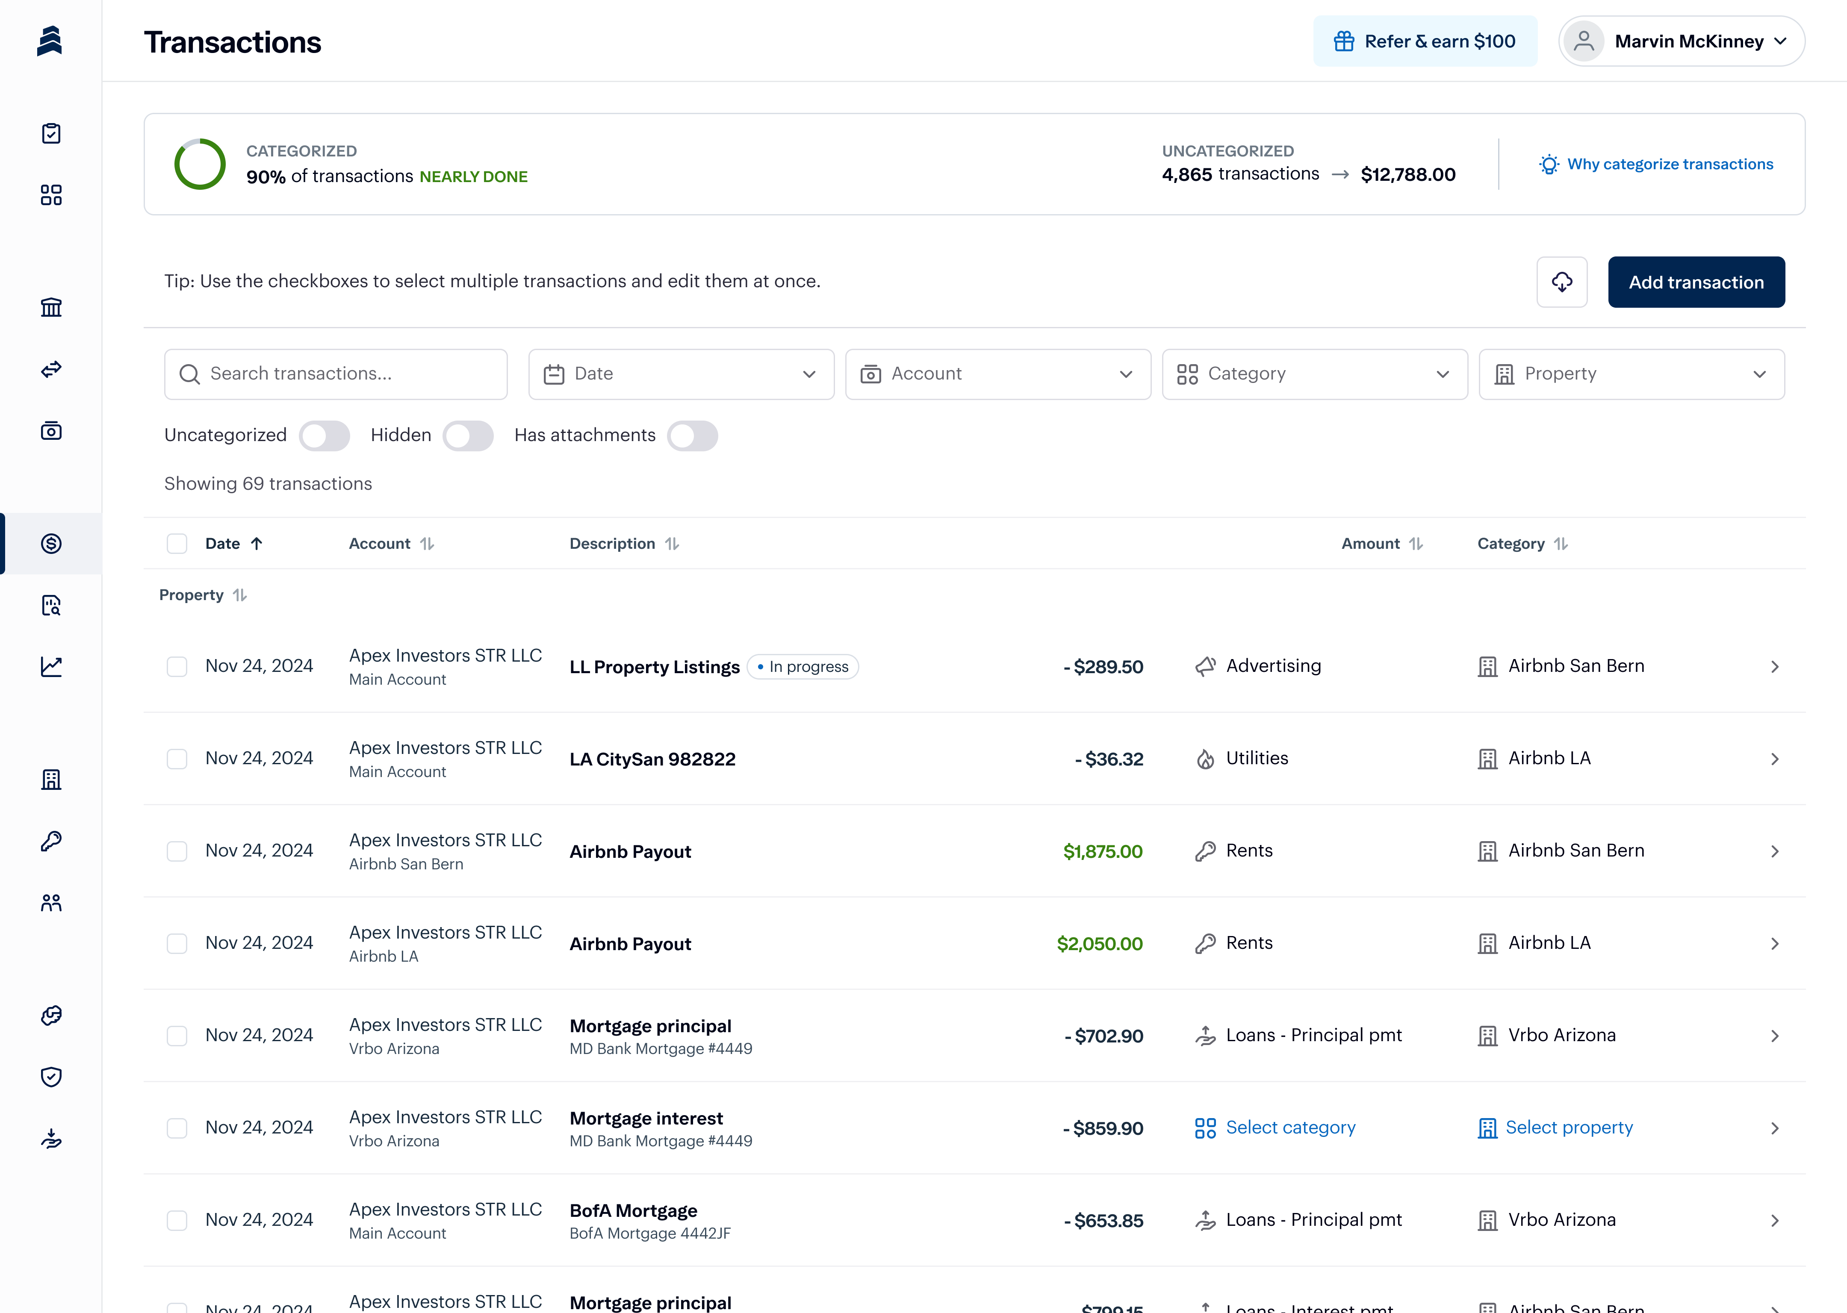Click the shield checkmark sidebar icon

(51, 1077)
